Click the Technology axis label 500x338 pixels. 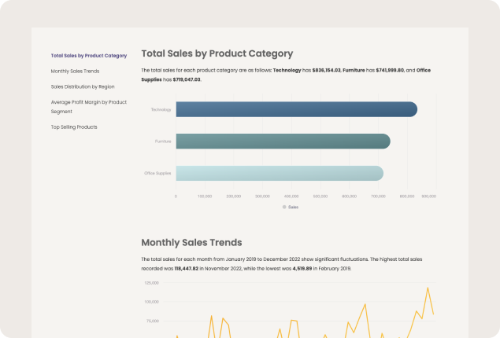161,110
